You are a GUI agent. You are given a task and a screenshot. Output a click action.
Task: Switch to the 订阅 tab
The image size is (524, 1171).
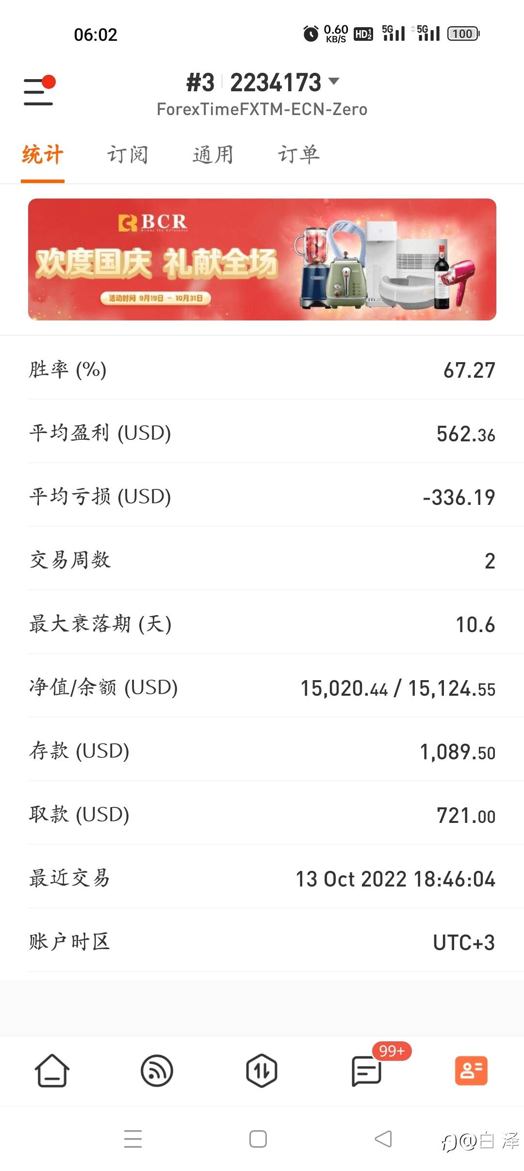tap(128, 155)
